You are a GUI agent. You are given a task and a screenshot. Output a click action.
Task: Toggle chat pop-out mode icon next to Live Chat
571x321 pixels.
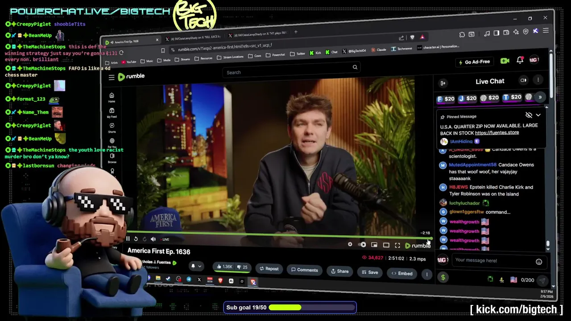[523, 80]
